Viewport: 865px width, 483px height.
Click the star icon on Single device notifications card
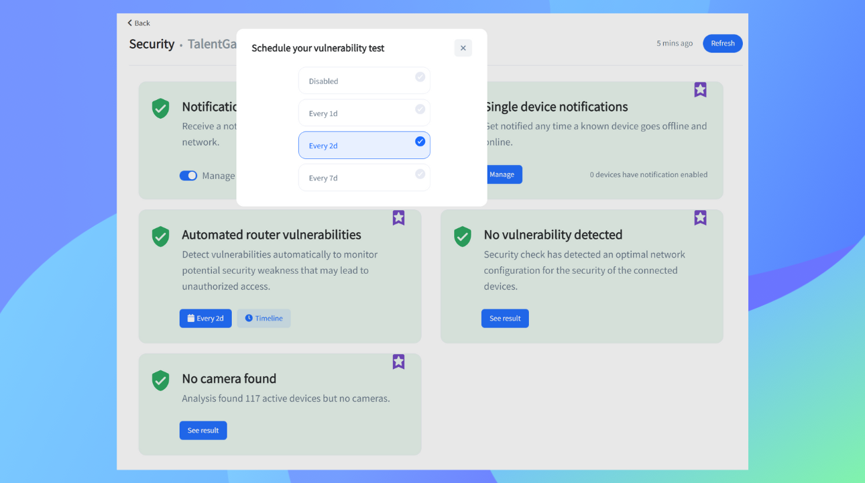700,89
